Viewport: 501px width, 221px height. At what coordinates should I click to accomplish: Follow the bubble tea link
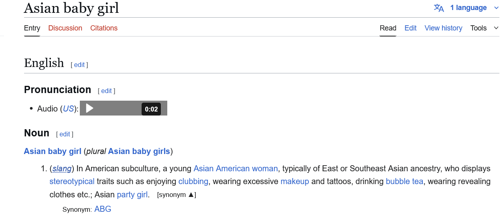(404, 181)
